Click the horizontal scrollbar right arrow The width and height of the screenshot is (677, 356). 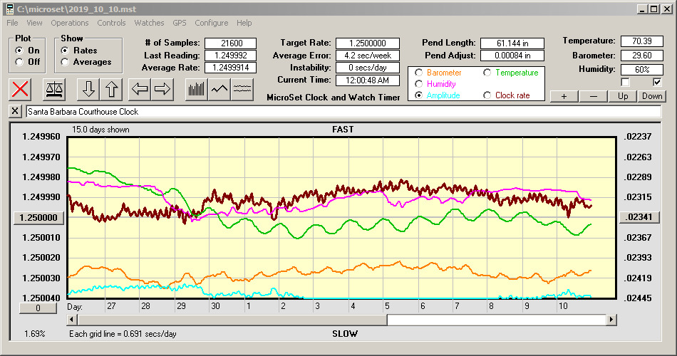pos(611,320)
